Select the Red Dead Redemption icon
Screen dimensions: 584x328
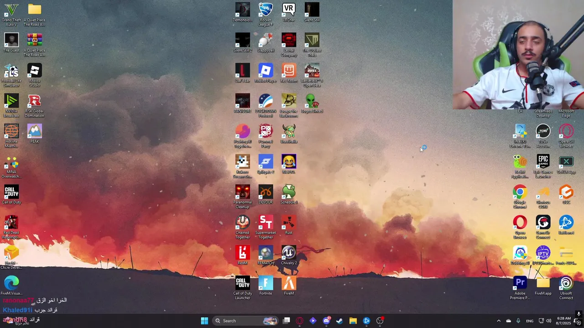pyautogui.click(x=11, y=227)
